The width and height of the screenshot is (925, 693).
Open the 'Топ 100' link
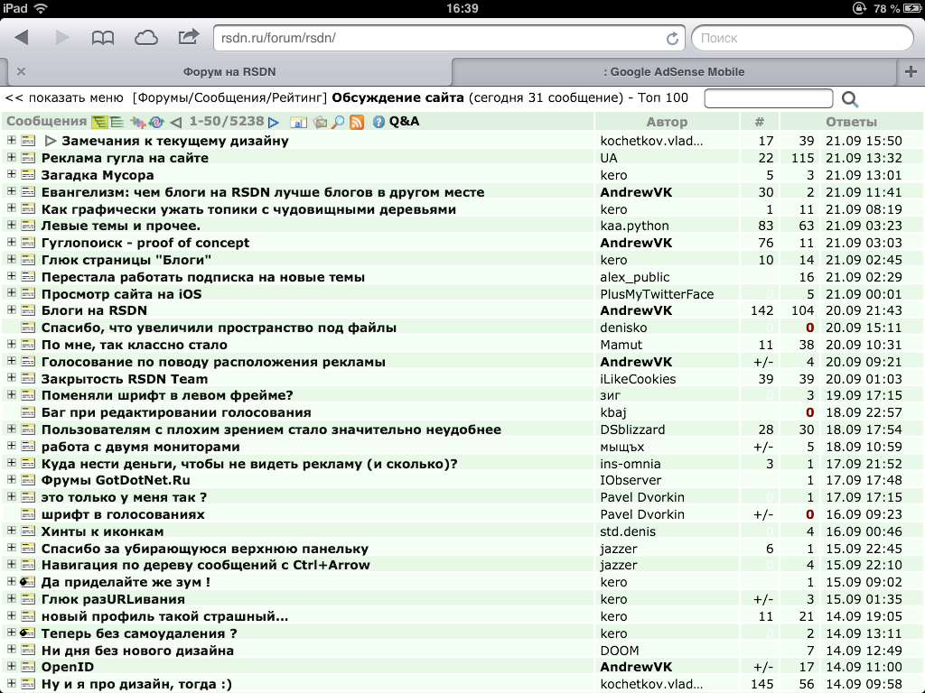[x=663, y=97]
